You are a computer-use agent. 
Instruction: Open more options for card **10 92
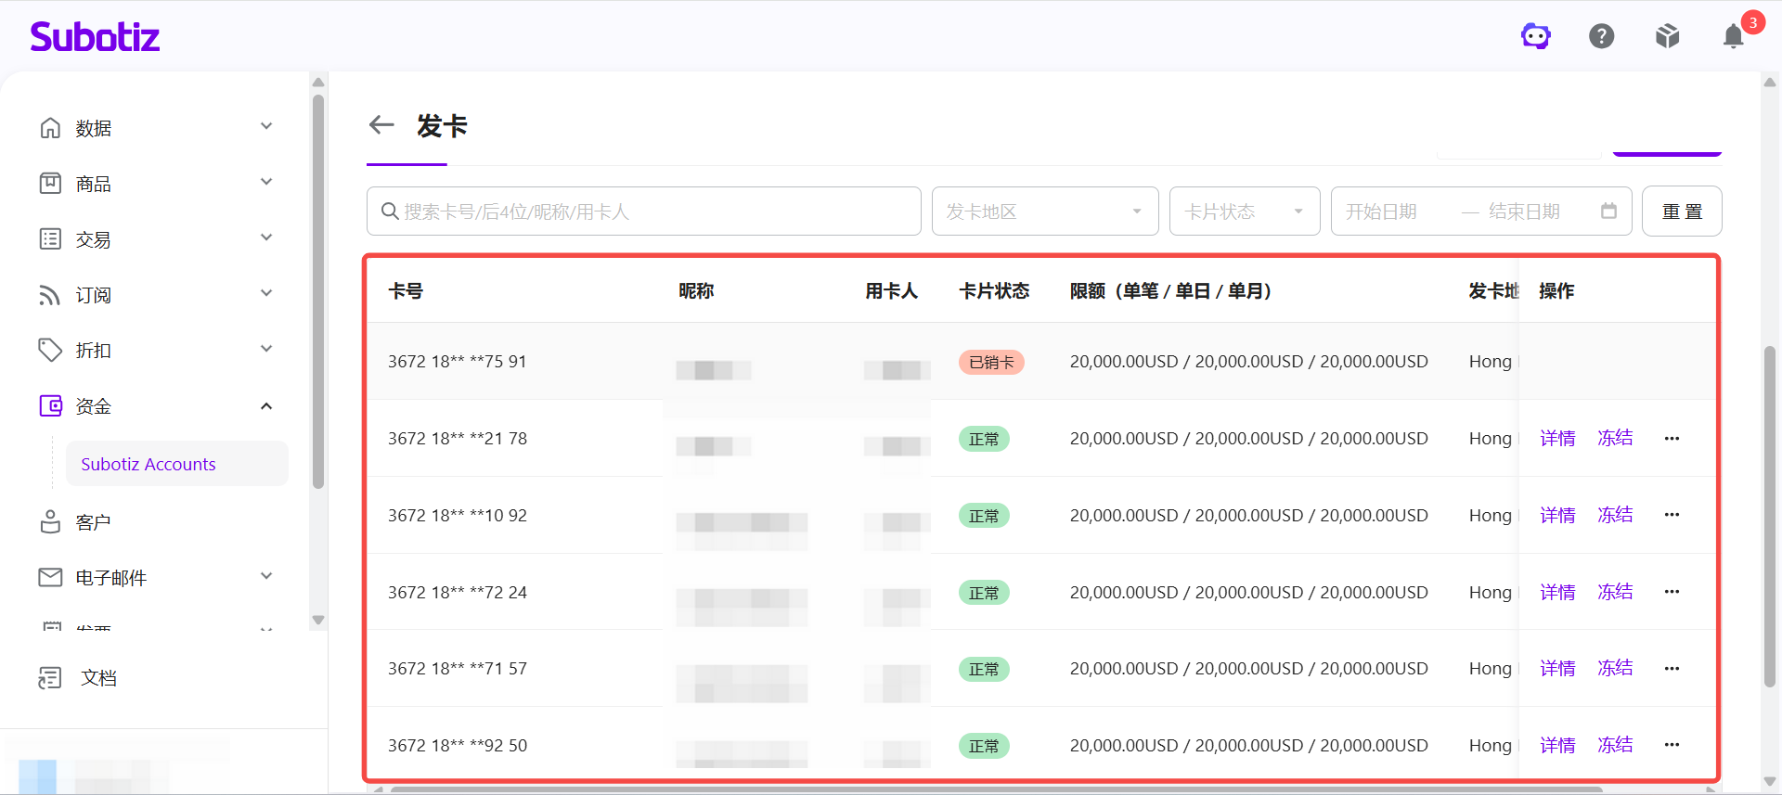tap(1672, 515)
